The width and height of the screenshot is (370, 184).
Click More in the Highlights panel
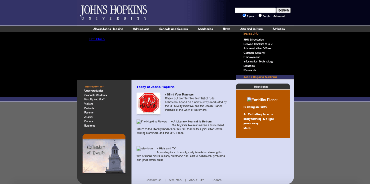pos(247,128)
